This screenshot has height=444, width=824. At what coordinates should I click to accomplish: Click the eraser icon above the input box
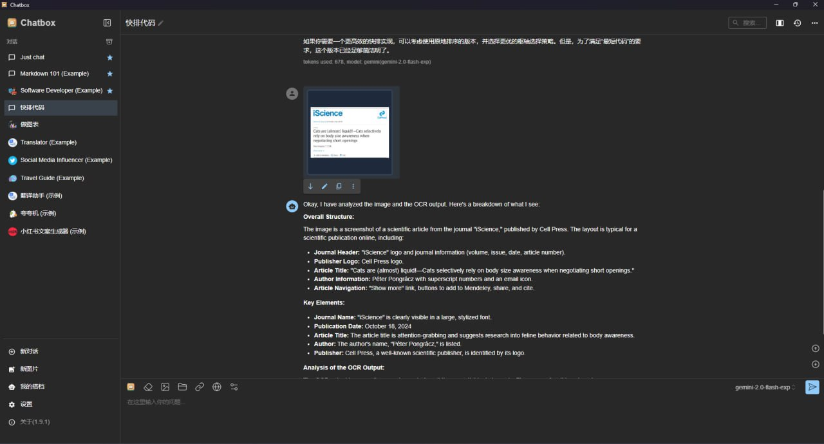tap(148, 387)
